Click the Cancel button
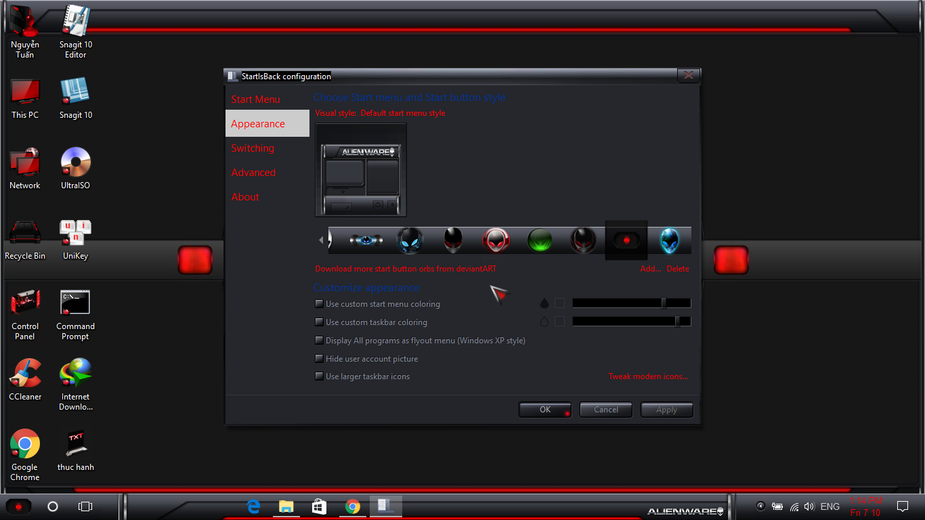 606,410
